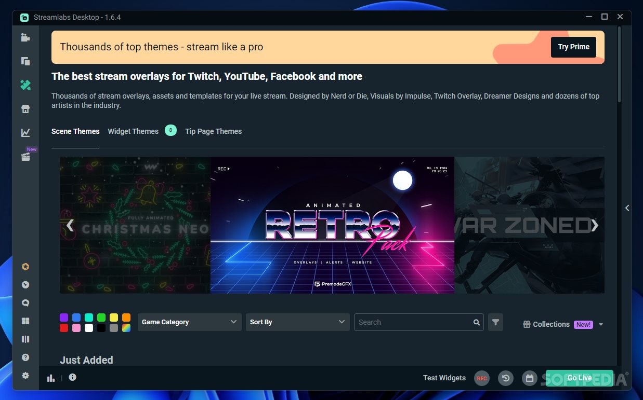Screen dimensions: 643x400
Task: Filter themes by orange color swatch
Action: (x=126, y=318)
